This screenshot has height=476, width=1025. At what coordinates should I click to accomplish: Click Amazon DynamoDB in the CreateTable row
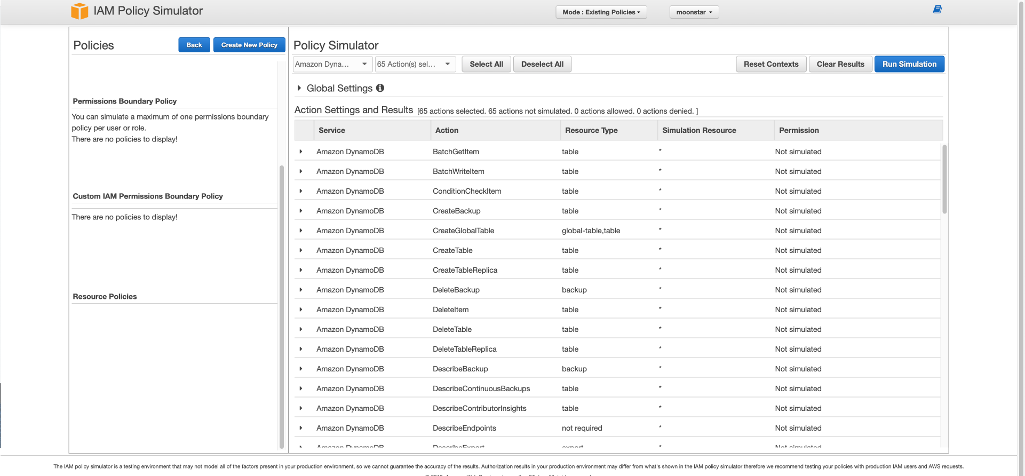350,250
